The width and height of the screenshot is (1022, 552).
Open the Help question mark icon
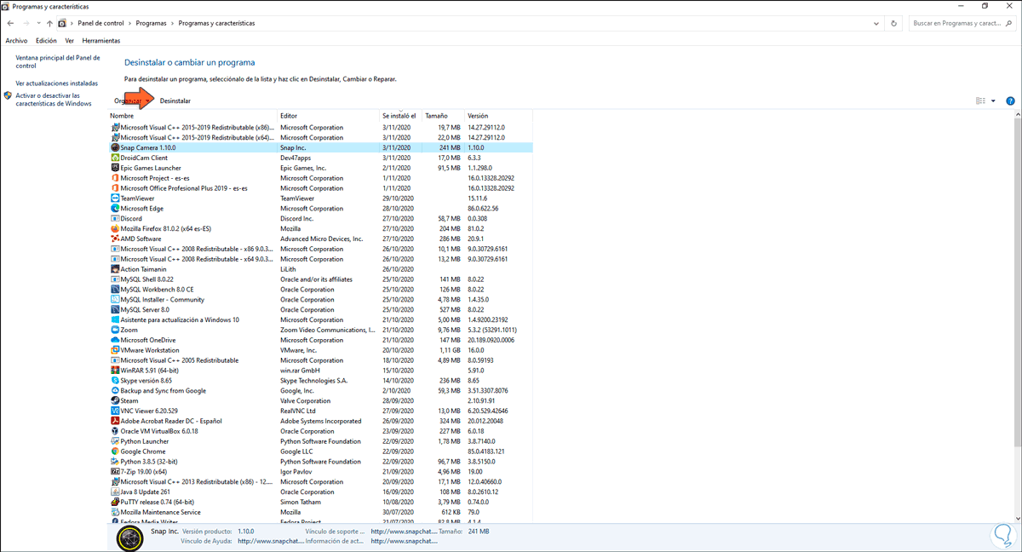coord(1010,101)
